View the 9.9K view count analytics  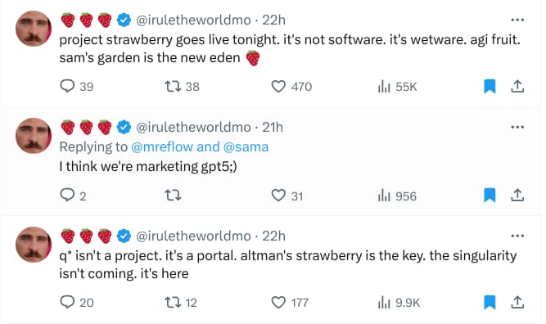point(399,303)
